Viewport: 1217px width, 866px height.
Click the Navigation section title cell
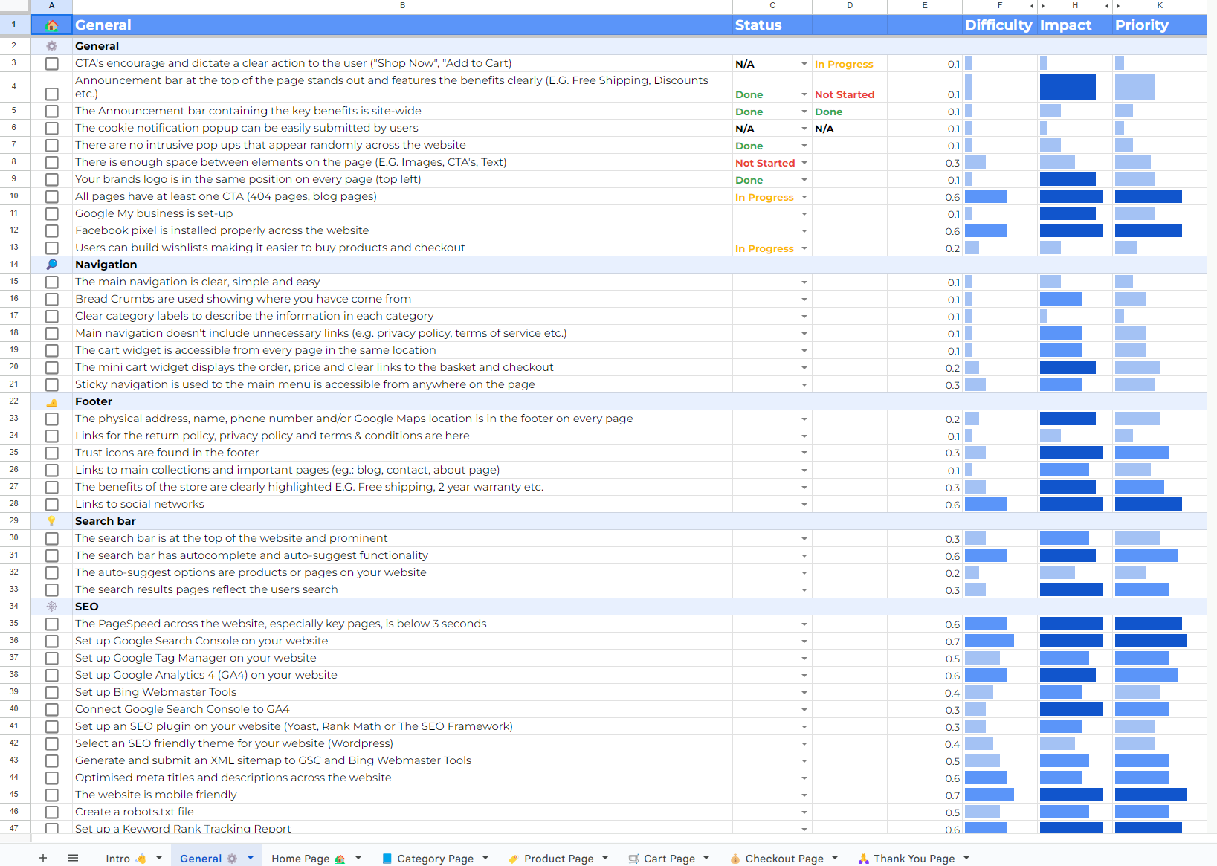click(x=402, y=265)
